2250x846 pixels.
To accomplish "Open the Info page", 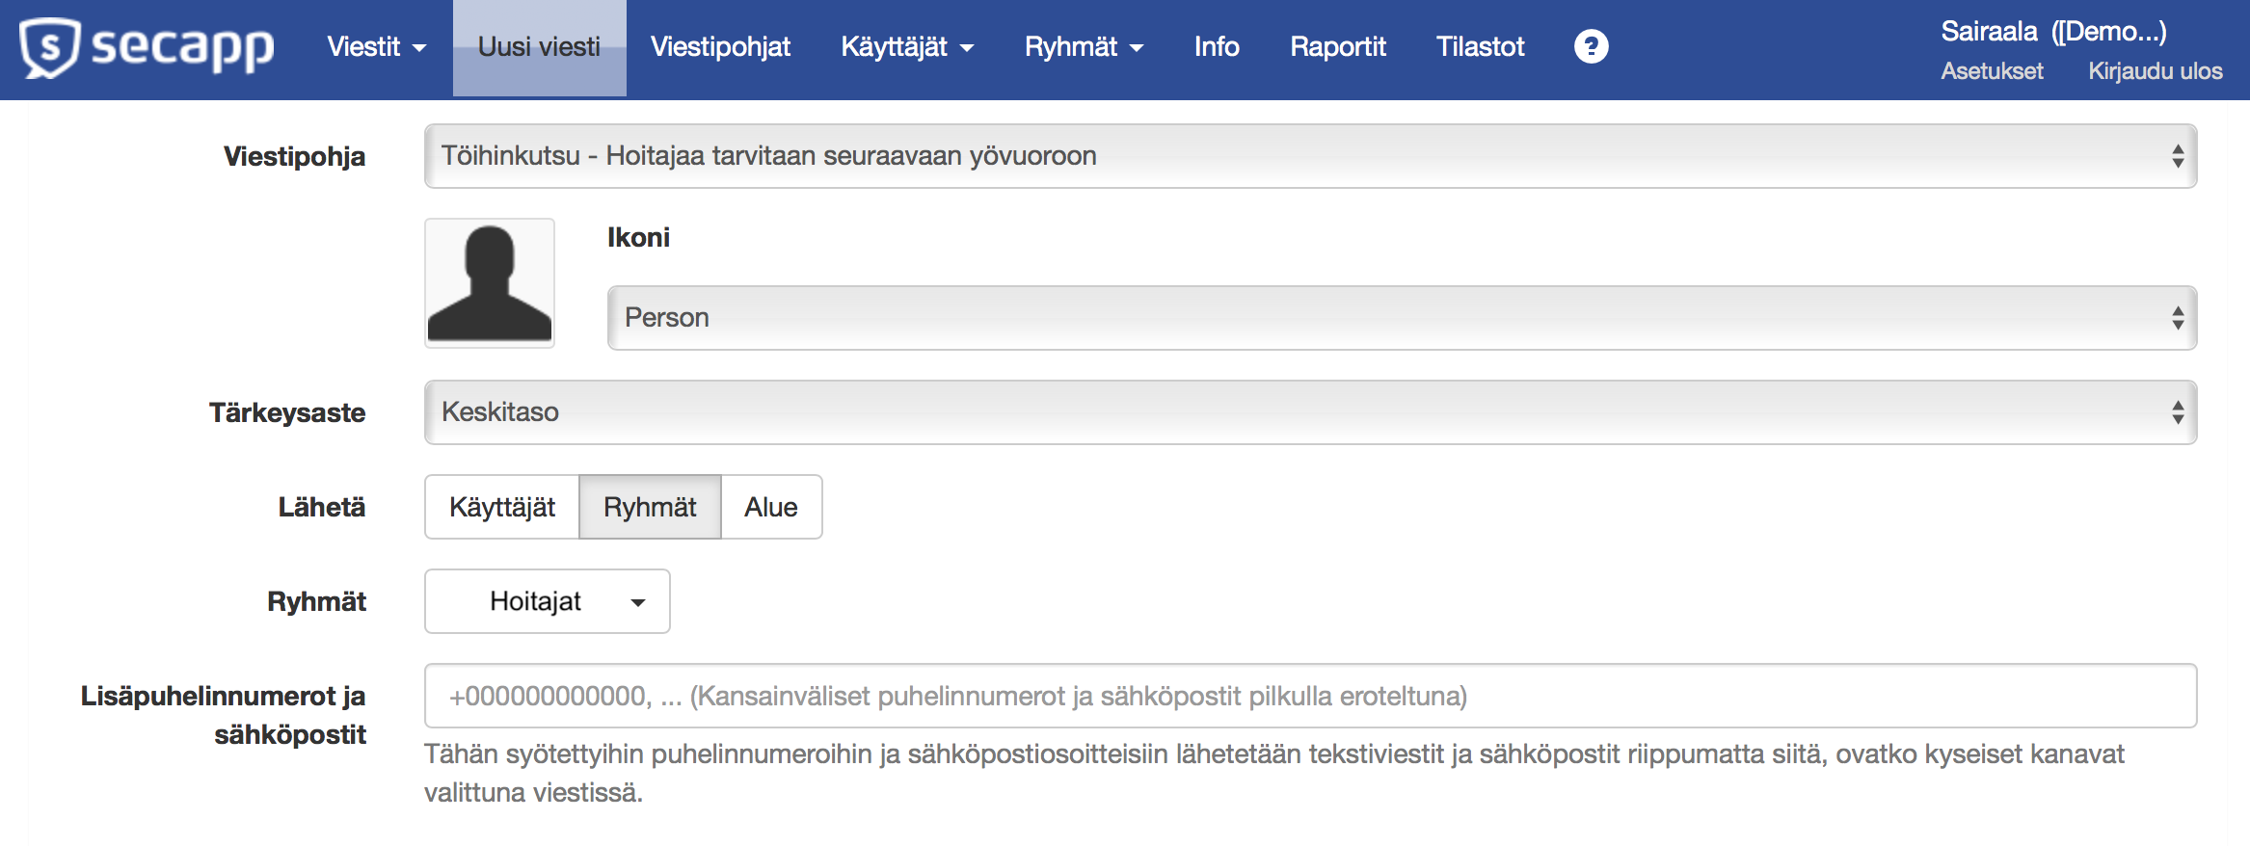I will point(1216,46).
